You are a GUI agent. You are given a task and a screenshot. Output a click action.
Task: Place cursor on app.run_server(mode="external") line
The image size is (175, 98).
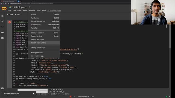[x=33, y=85]
